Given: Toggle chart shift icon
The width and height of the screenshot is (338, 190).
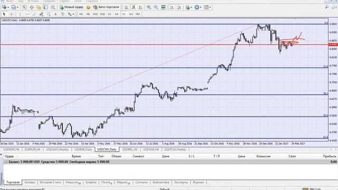Looking at the screenshot, I should [x=179, y=7].
